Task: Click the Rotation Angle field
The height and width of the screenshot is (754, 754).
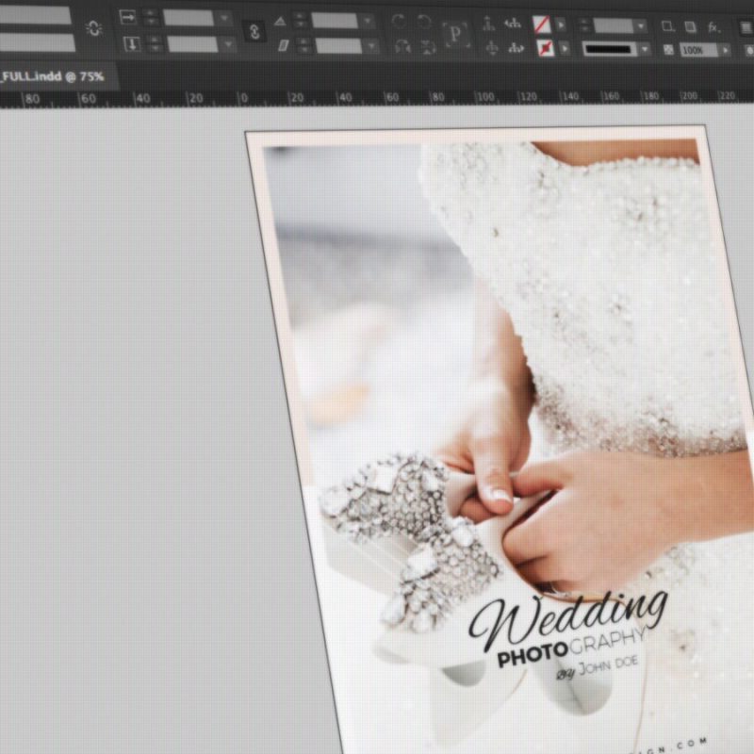Action: click(x=335, y=21)
